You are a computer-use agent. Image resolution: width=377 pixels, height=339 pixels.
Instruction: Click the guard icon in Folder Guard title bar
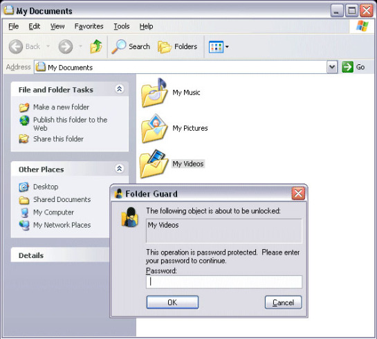(x=118, y=194)
